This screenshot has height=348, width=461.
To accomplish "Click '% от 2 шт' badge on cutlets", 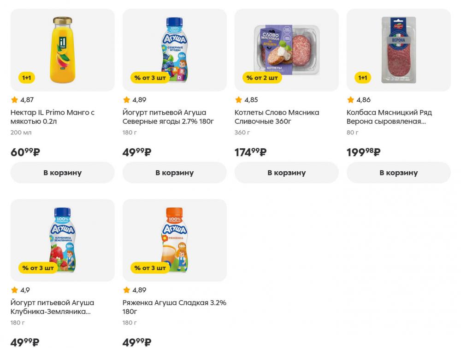I will (x=262, y=77).
